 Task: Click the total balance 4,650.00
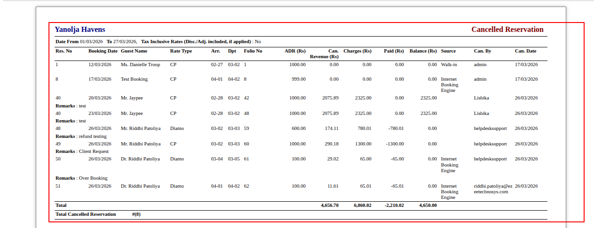tap(428, 205)
